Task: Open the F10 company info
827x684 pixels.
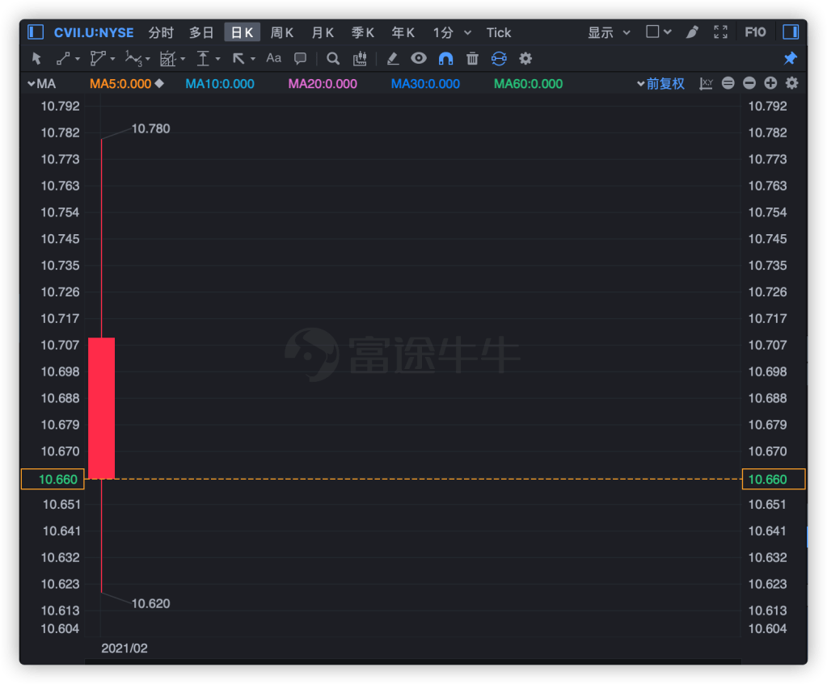Action: pos(754,32)
